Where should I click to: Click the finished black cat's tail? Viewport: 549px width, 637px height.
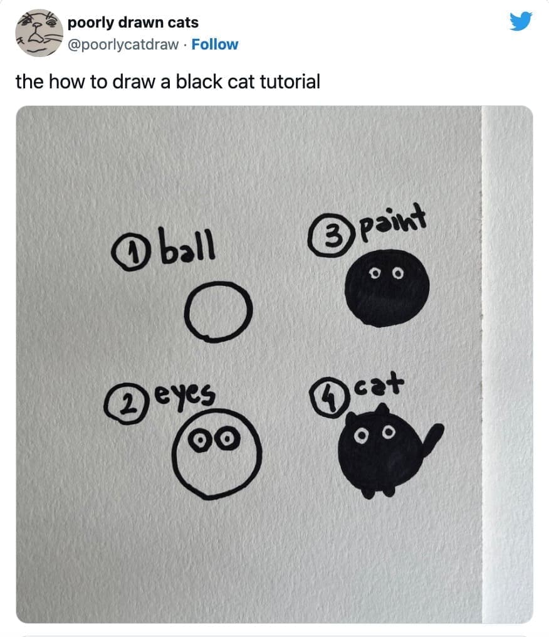point(434,438)
